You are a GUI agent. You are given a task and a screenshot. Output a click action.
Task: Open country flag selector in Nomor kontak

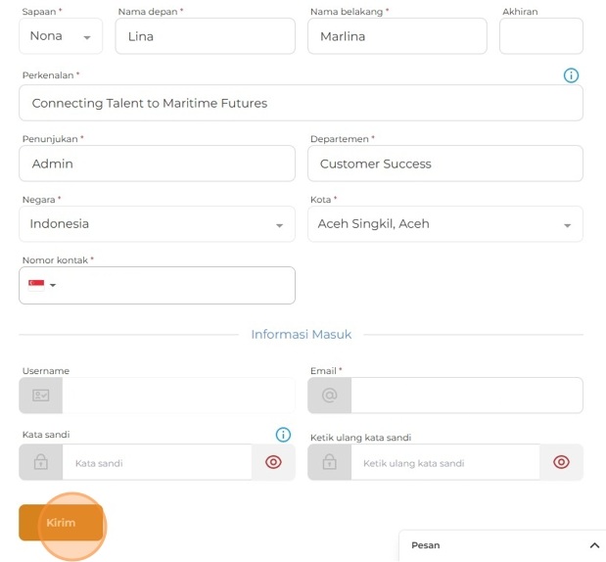[x=42, y=285]
